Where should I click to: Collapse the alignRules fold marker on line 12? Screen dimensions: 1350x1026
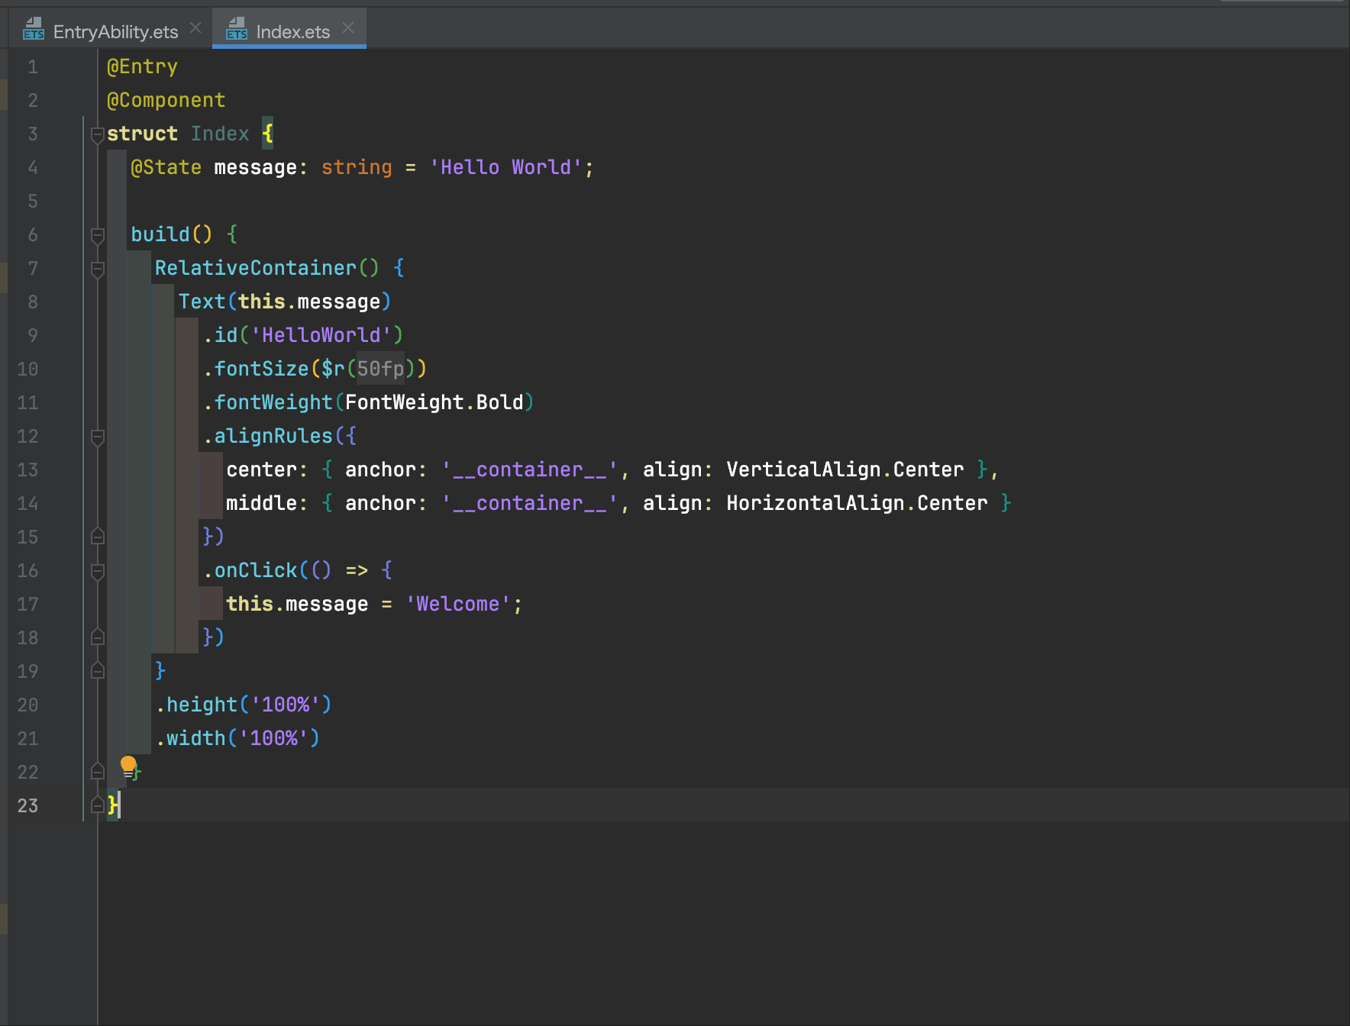tap(98, 437)
